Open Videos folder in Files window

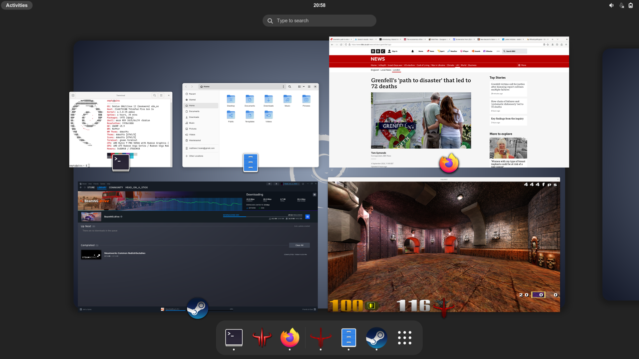point(269,116)
